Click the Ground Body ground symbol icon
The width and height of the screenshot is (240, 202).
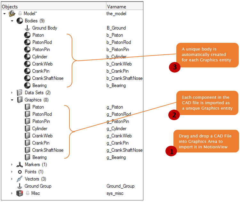pos(27,28)
